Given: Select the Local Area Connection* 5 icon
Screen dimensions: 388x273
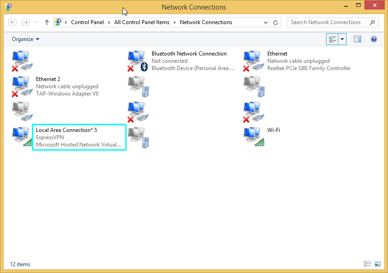Looking at the screenshot, I should coord(22,137).
